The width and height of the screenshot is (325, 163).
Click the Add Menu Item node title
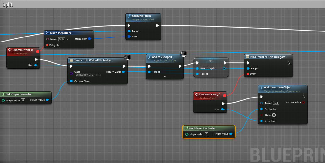(x=141, y=16)
